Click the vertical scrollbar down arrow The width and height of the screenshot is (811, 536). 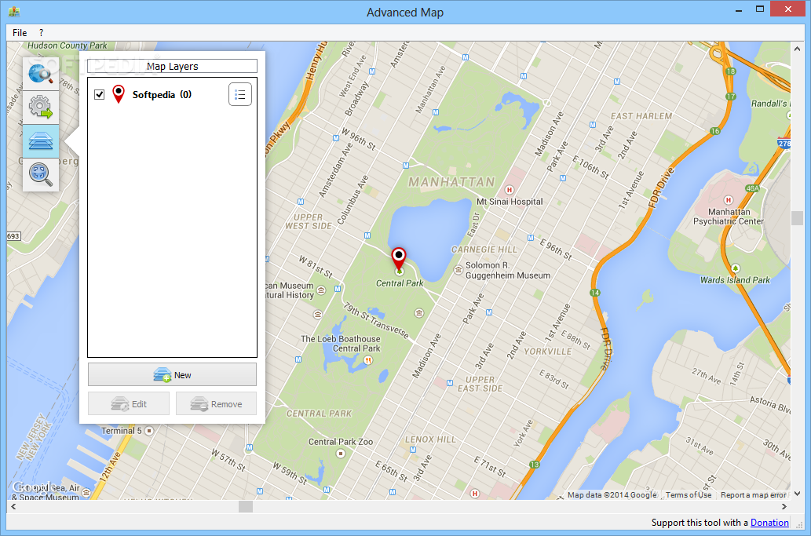797,494
